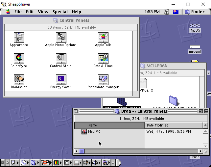This screenshot has height=167, width=211.
Task: Select the Energy Saver control panel icon
Action: point(61,80)
